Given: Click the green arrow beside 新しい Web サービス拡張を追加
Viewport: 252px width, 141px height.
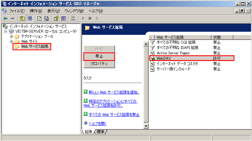Looking at the screenshot, I should coord(85,92).
